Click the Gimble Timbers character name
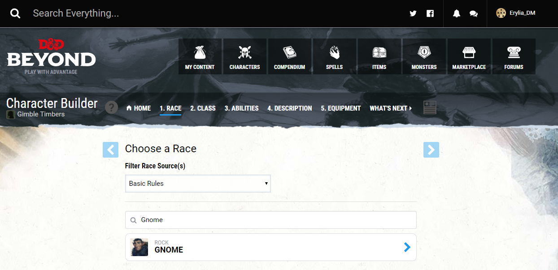 tap(41, 114)
